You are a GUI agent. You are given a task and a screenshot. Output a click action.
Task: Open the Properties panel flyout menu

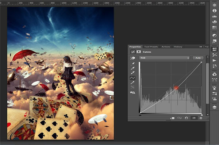(207, 47)
